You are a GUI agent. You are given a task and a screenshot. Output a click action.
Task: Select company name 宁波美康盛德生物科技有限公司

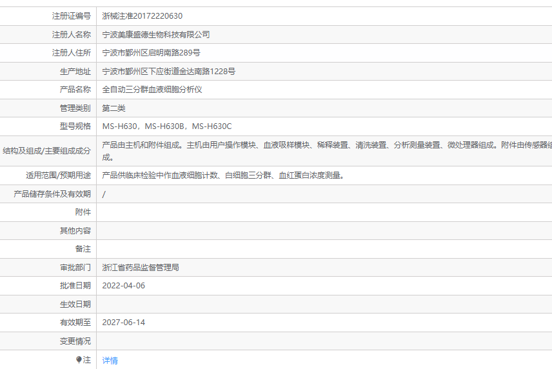156,34
